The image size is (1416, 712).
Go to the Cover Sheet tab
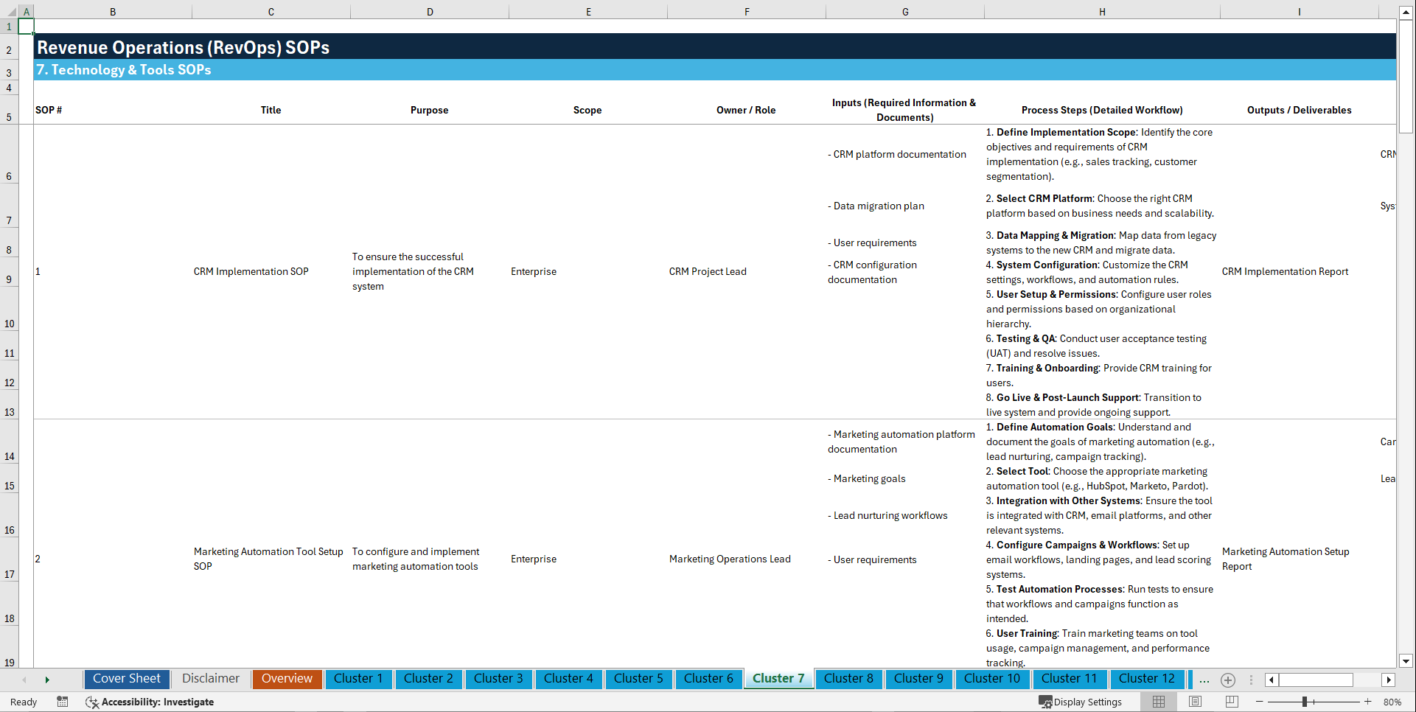pyautogui.click(x=127, y=679)
